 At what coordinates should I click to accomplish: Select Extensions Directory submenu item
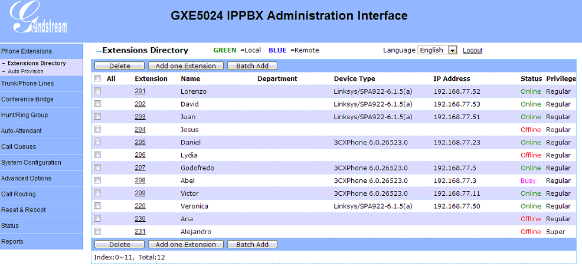click(37, 63)
